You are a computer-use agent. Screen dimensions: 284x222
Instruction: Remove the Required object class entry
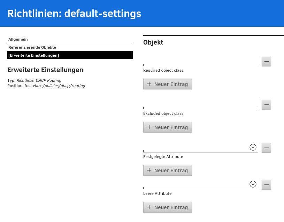coord(266,62)
